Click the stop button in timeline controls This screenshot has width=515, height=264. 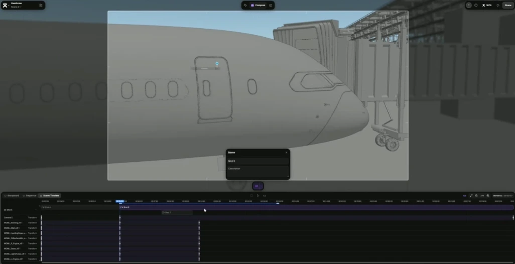251,196
